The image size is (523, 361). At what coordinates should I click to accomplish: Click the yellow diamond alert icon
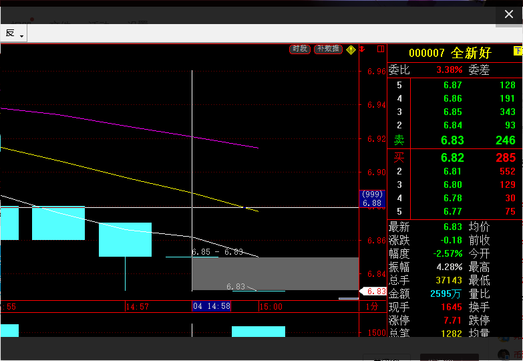pyautogui.click(x=351, y=49)
